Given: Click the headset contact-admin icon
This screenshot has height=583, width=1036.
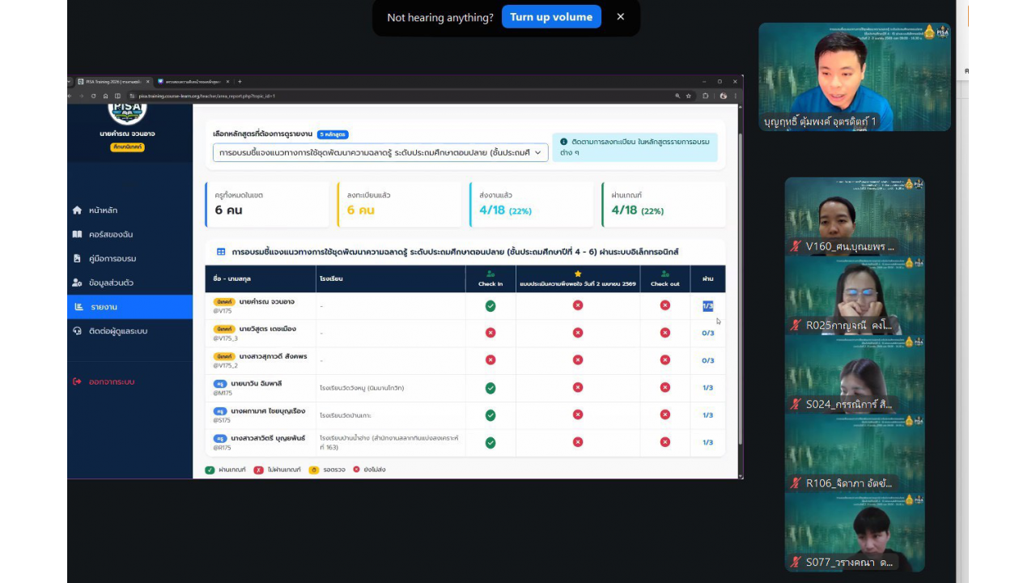Looking at the screenshot, I should 77,331.
